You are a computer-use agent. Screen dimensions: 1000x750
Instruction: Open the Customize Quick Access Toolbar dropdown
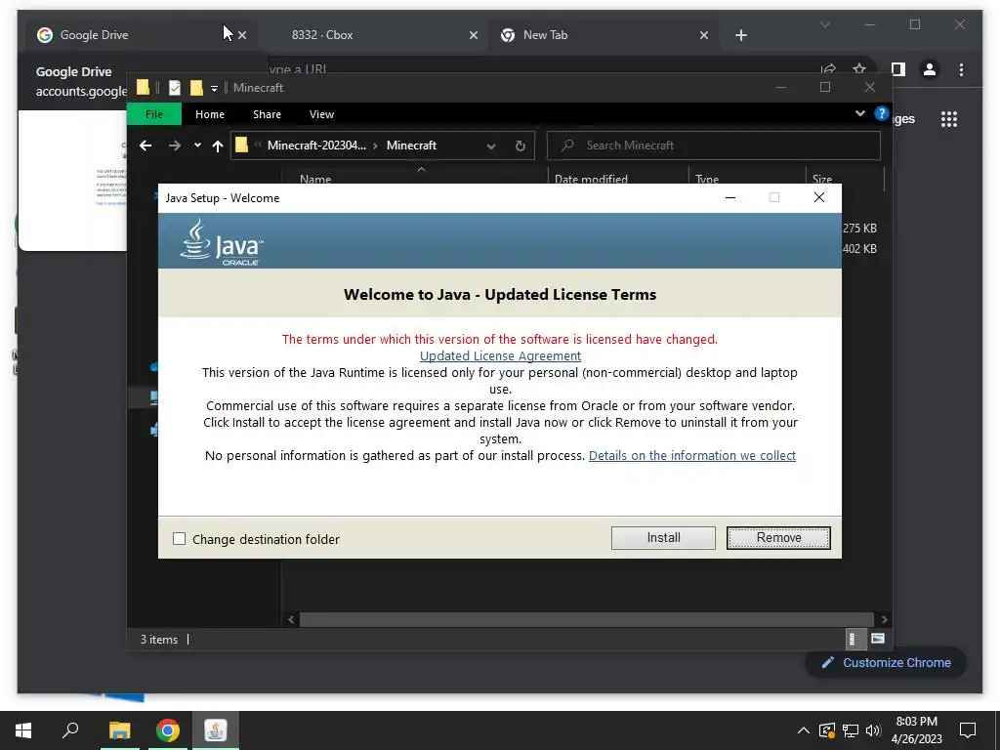(214, 88)
